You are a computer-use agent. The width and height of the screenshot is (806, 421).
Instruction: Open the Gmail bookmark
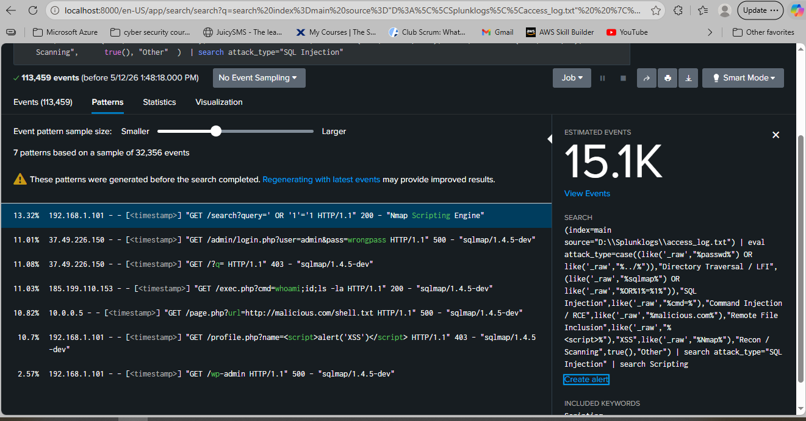pos(497,32)
